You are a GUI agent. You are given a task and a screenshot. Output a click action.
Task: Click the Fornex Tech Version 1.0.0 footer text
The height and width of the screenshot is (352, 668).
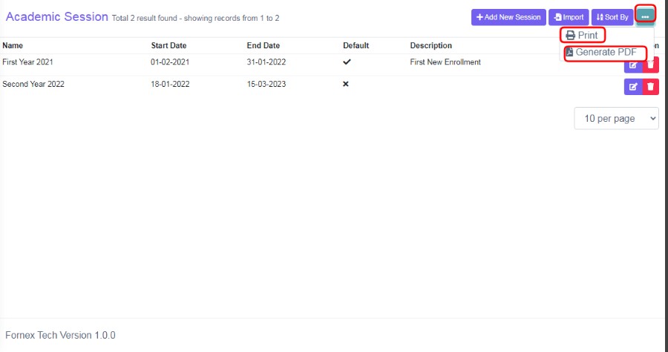tap(61, 335)
